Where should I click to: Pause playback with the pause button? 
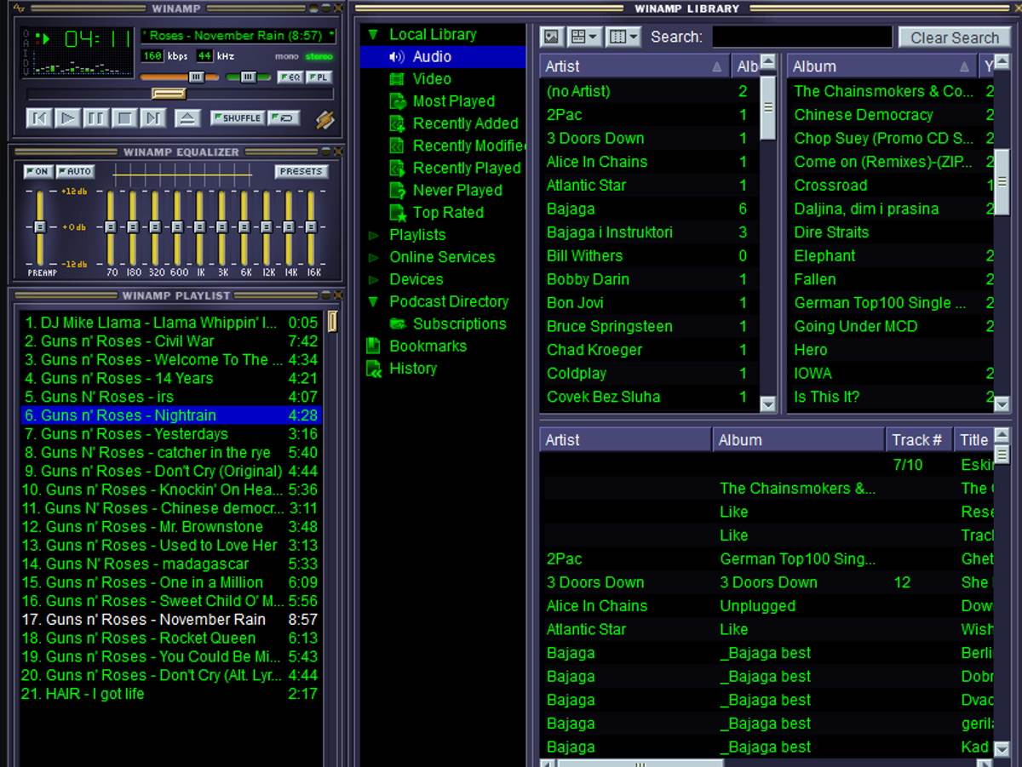95,118
